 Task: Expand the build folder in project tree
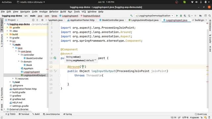point(7,34)
